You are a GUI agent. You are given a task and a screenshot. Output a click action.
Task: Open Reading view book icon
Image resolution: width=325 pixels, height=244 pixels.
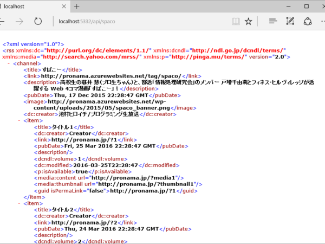(x=236, y=21)
